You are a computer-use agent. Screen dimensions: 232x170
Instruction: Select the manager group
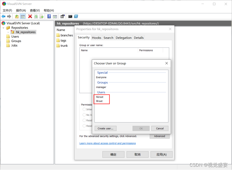[101, 87]
